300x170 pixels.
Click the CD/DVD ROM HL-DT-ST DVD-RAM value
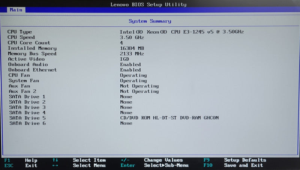coord(169,118)
